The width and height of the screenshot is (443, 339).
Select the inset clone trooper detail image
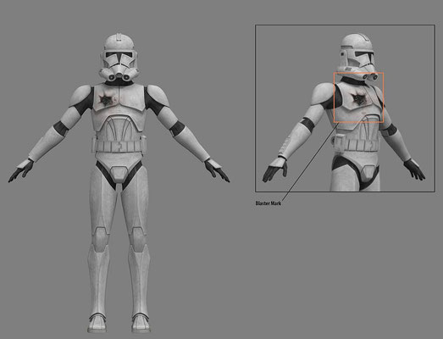[x=345, y=108]
